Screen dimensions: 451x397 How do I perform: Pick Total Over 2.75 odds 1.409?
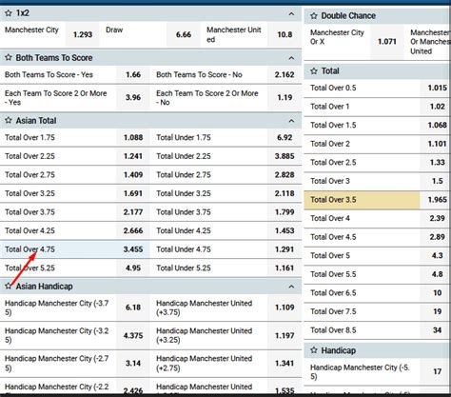pos(133,175)
